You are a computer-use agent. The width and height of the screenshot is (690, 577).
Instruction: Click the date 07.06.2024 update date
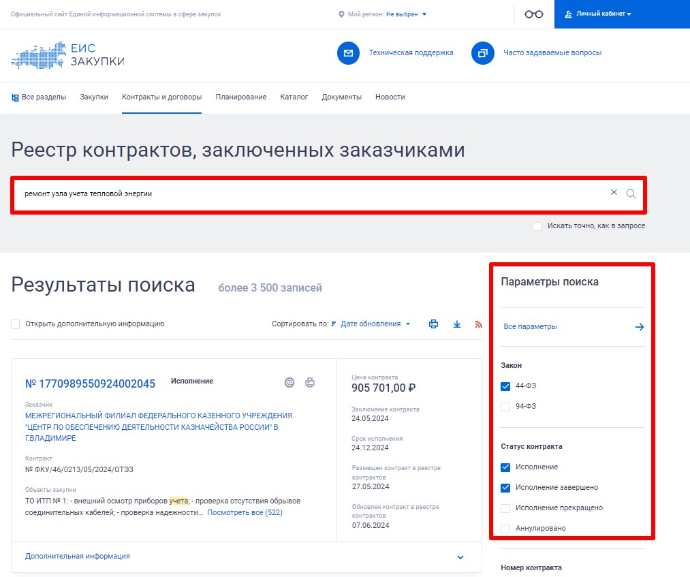pos(371,525)
